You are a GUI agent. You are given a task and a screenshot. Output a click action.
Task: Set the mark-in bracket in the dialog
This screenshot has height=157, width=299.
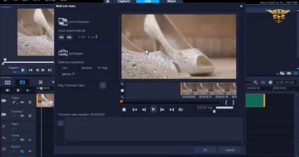tap(226, 102)
